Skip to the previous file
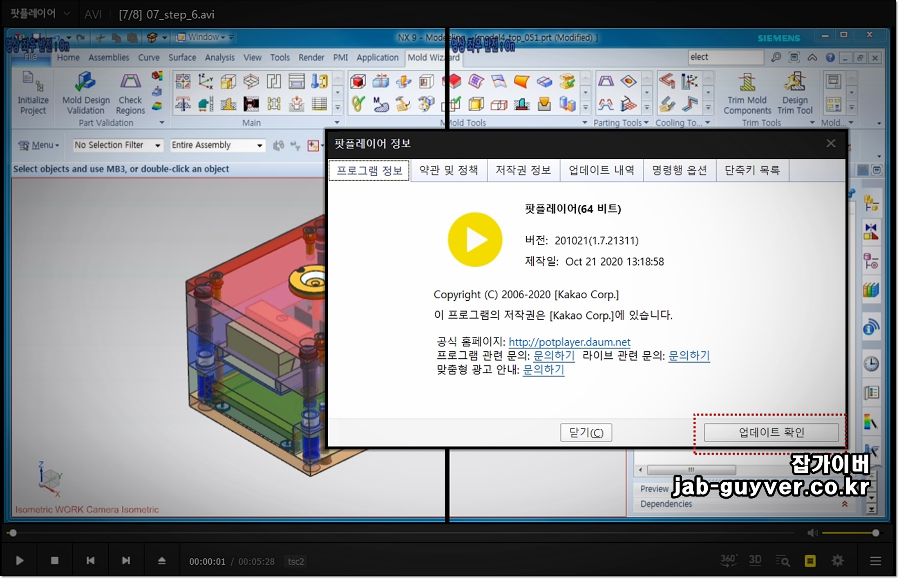 click(90, 561)
